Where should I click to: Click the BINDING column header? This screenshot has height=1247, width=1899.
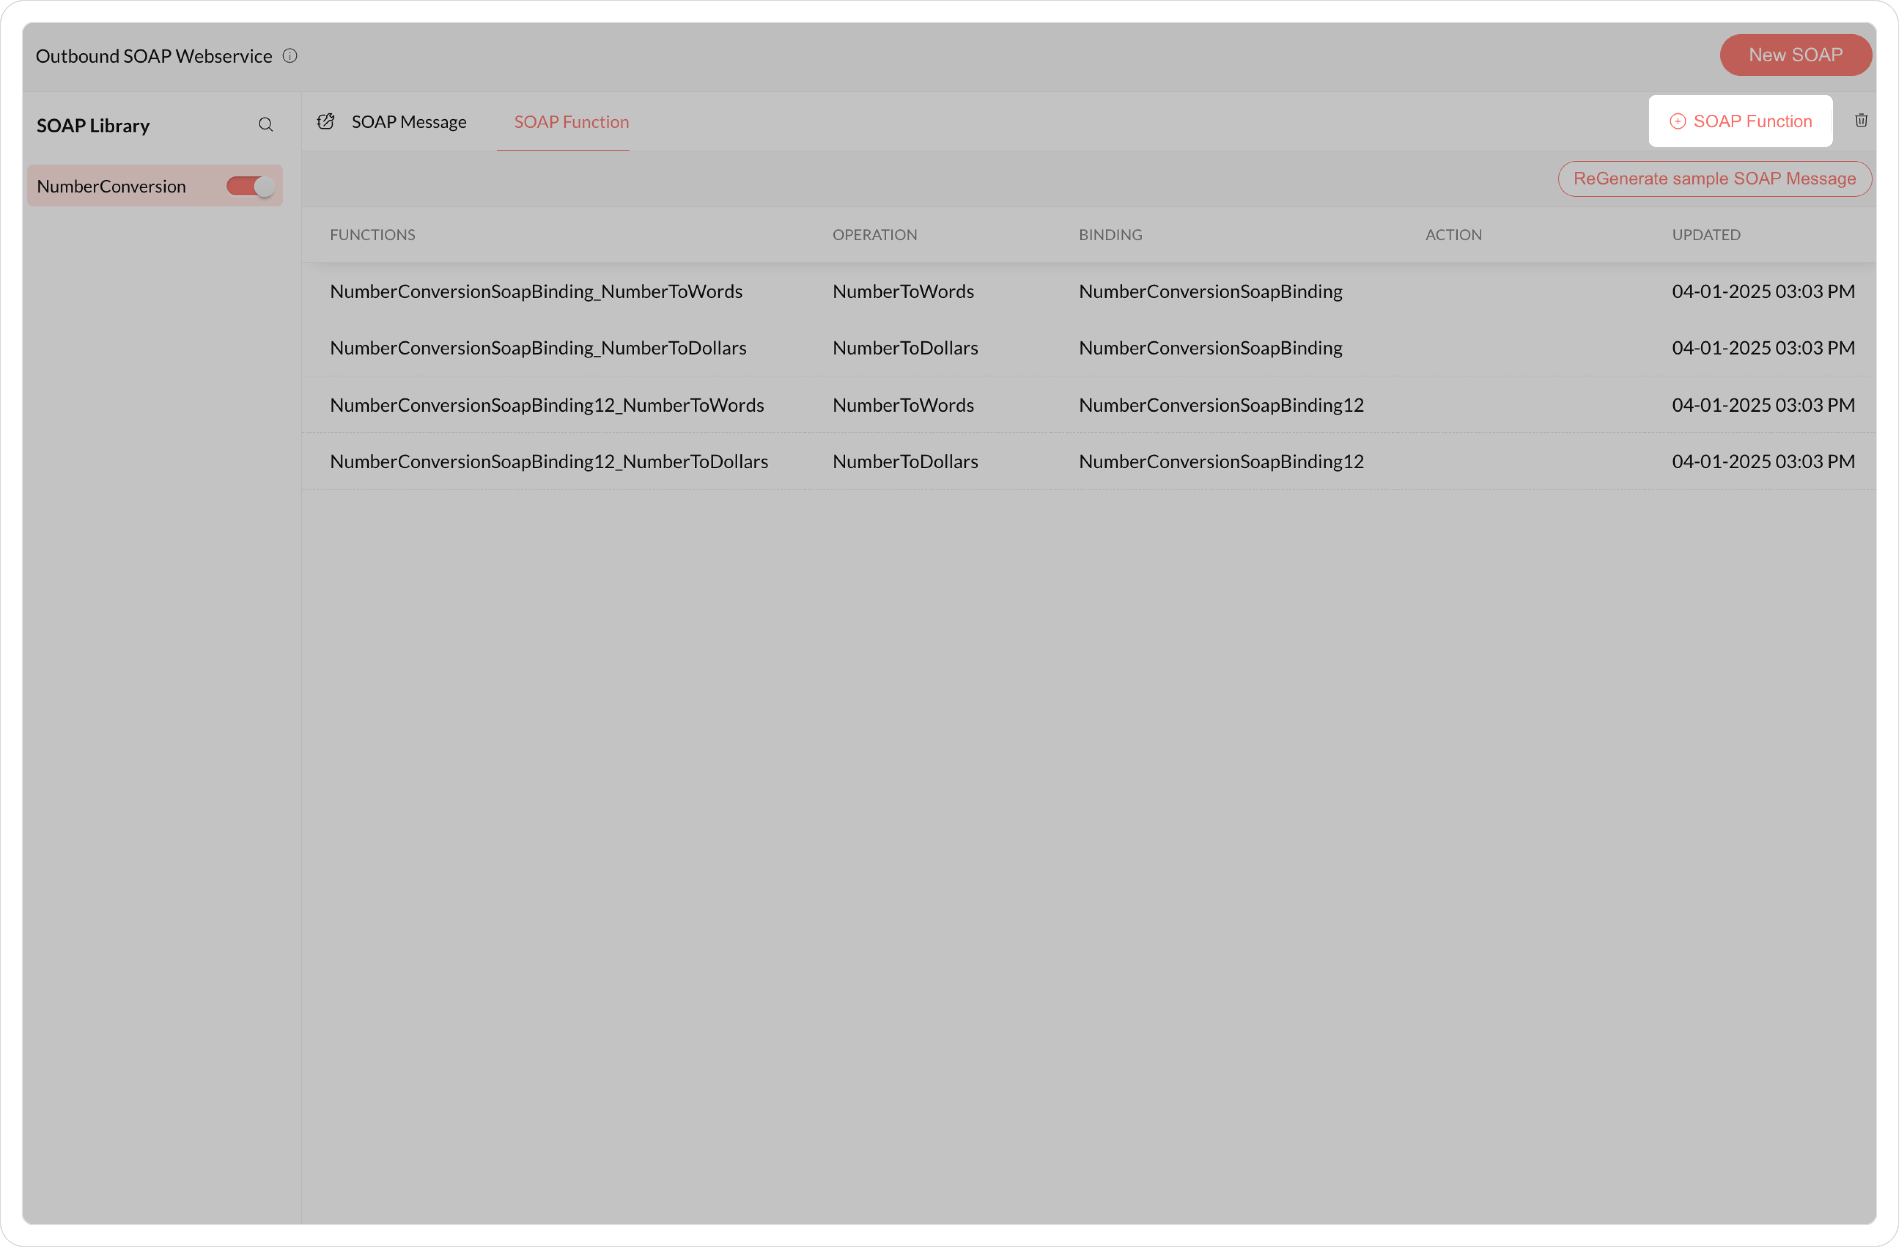[x=1110, y=235]
